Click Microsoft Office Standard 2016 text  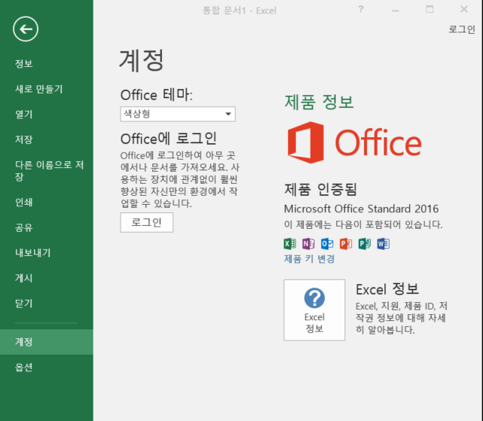pos(361,209)
